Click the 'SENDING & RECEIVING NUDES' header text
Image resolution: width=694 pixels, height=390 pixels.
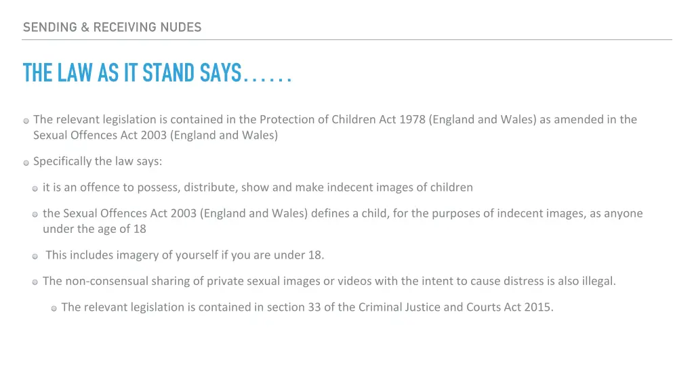[x=112, y=27]
